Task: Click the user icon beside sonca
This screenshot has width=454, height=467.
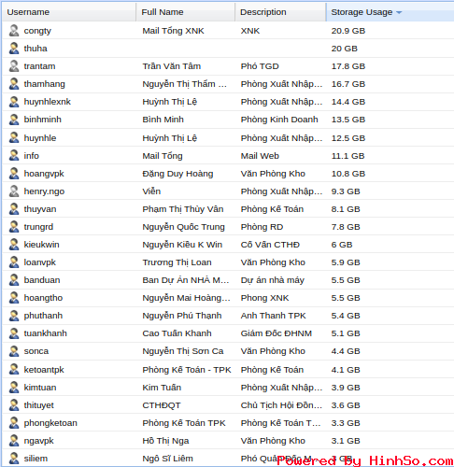Action: tap(14, 351)
